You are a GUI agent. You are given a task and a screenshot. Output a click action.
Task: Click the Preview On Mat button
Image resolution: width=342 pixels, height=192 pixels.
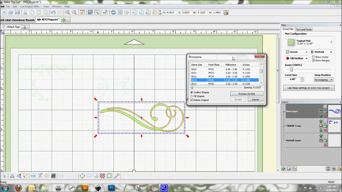coord(247,94)
